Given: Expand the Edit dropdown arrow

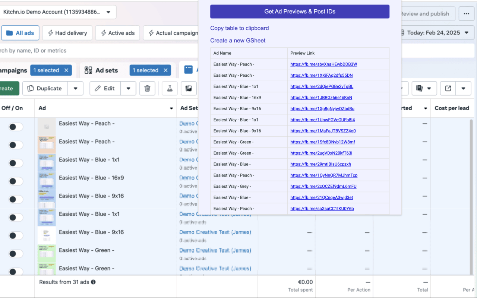Looking at the screenshot, I should [x=129, y=88].
